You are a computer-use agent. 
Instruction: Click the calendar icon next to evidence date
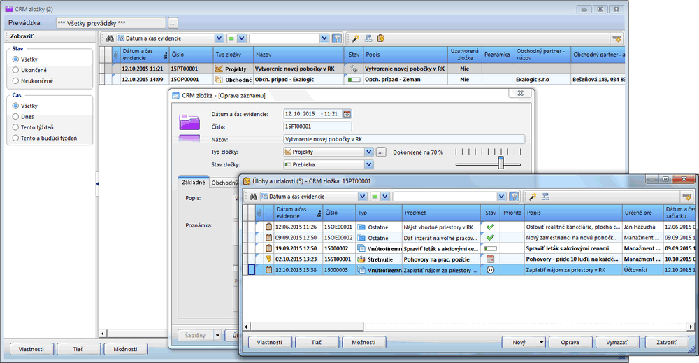click(x=347, y=113)
